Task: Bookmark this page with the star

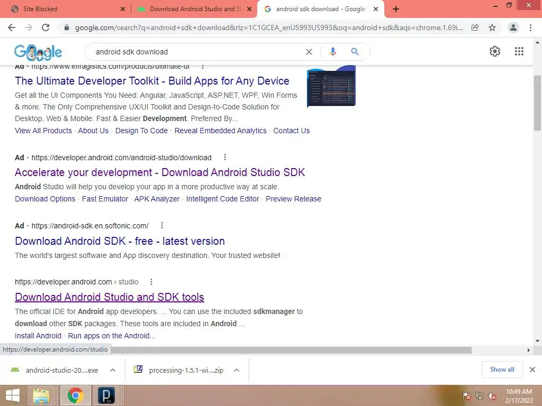Action: point(492,27)
